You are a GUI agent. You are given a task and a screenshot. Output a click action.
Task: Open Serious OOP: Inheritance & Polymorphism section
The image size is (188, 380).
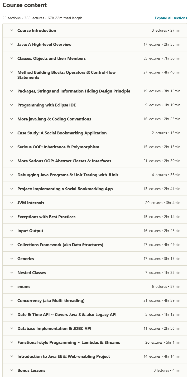(58, 147)
